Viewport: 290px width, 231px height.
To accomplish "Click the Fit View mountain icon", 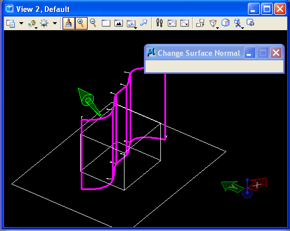I will (118, 23).
